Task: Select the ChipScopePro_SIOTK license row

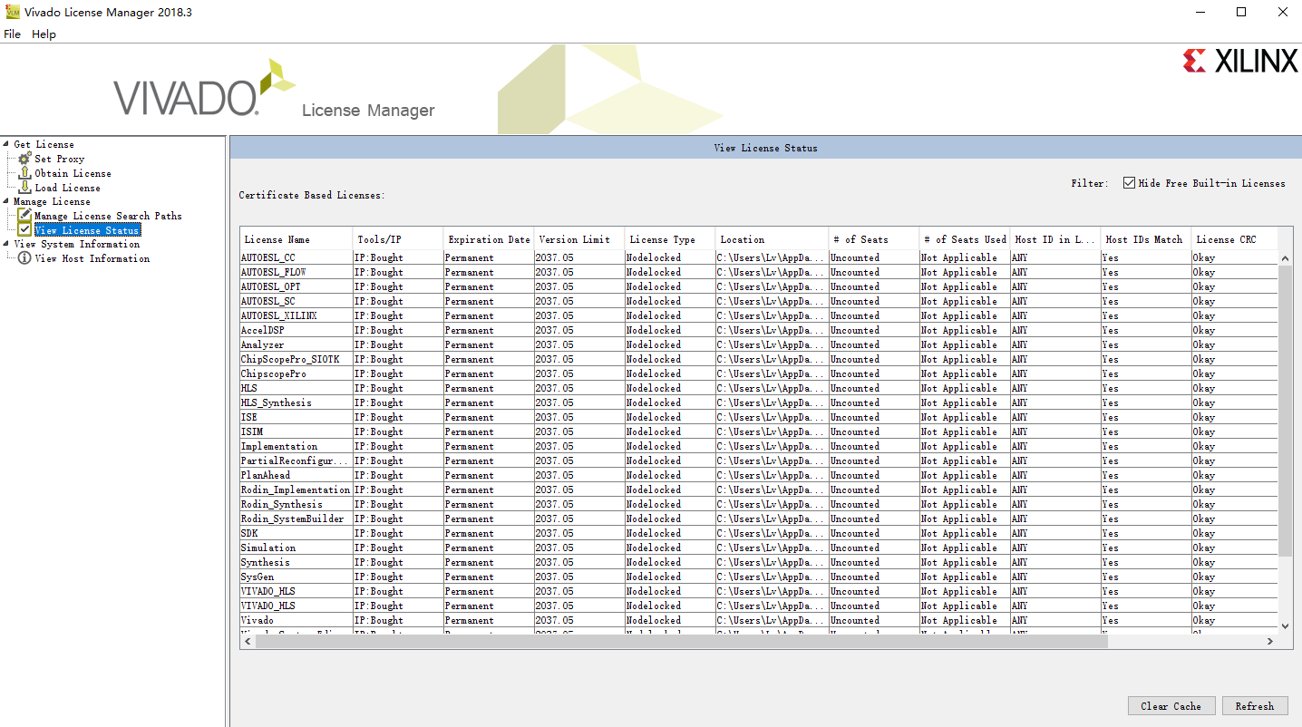Action: (759, 359)
